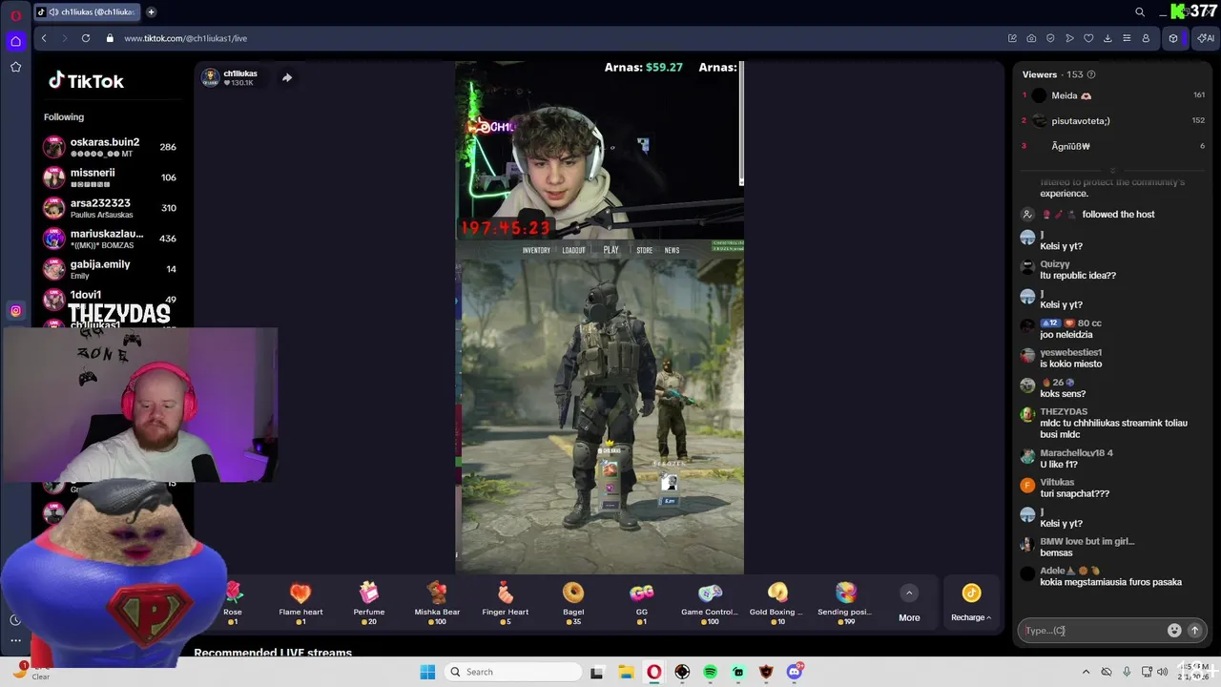The image size is (1221, 687).
Task: Send a Flame heart gift
Action: pos(300,603)
